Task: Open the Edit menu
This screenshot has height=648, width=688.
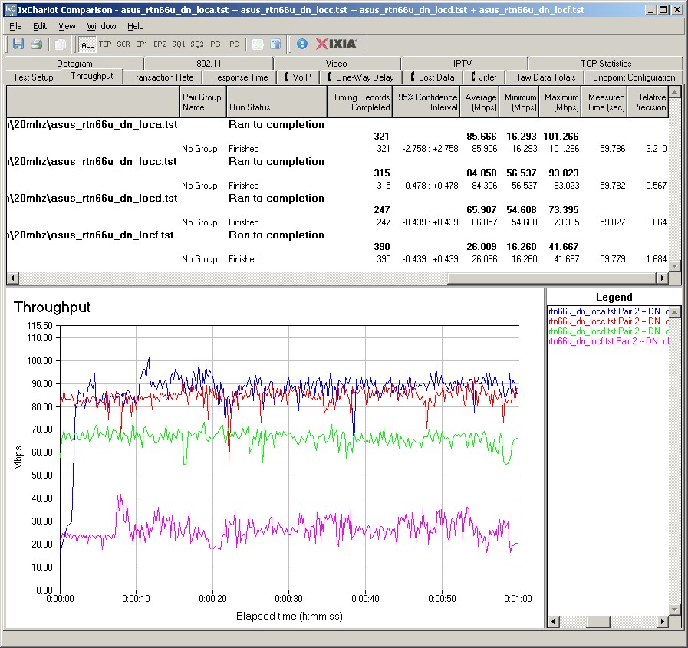Action: (x=40, y=26)
